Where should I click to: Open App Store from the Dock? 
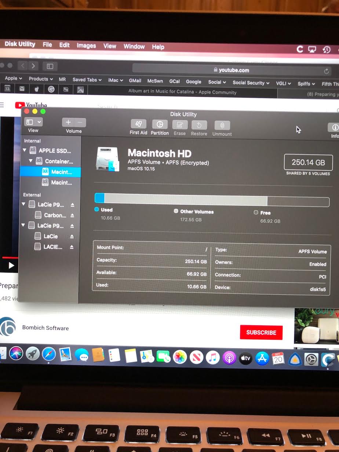point(262,358)
